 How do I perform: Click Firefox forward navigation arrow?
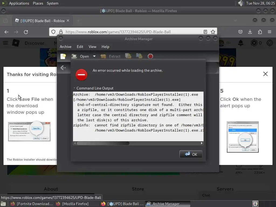click(16, 32)
